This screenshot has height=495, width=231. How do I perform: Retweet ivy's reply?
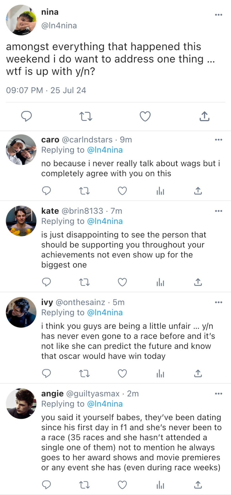point(84,373)
